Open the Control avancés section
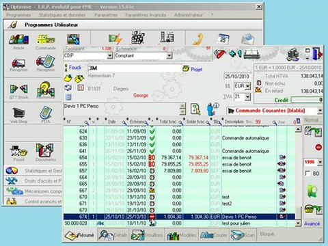The width and height of the screenshot is (328, 246). [x=33, y=202]
